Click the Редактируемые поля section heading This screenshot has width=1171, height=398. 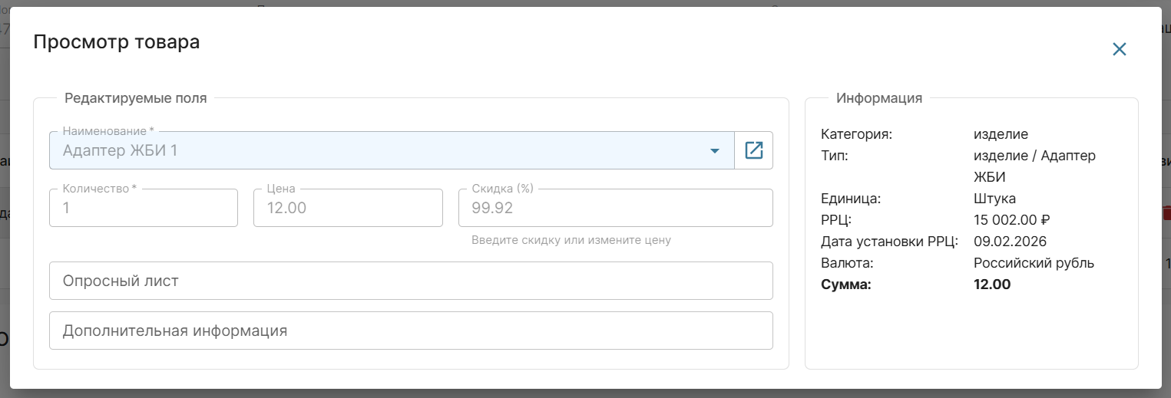coord(135,98)
